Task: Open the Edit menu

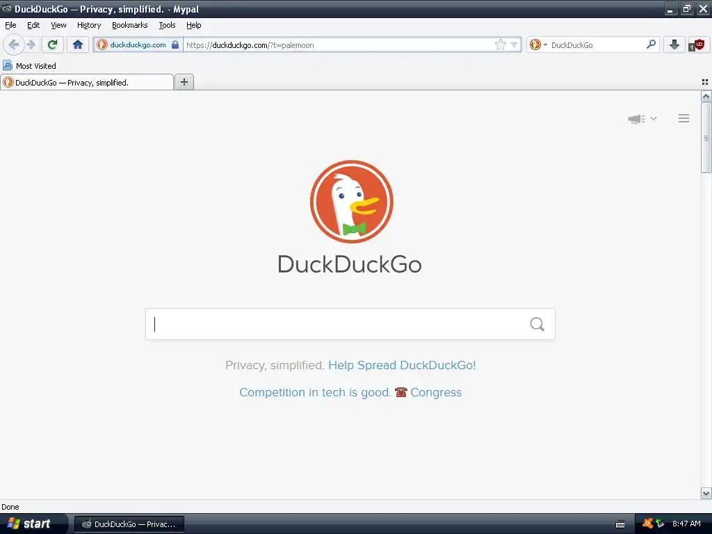Action: coord(33,25)
